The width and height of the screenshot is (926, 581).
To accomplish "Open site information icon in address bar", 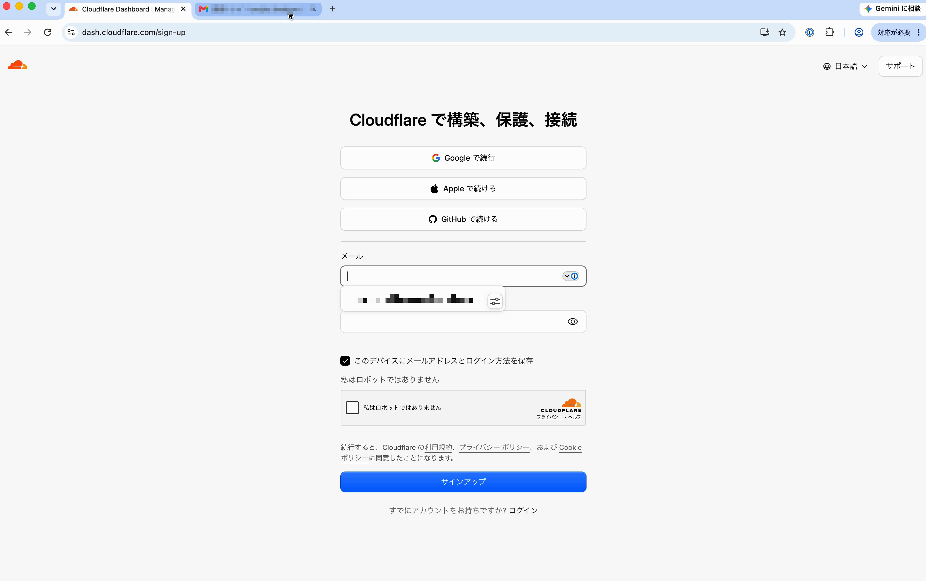I will [x=71, y=32].
